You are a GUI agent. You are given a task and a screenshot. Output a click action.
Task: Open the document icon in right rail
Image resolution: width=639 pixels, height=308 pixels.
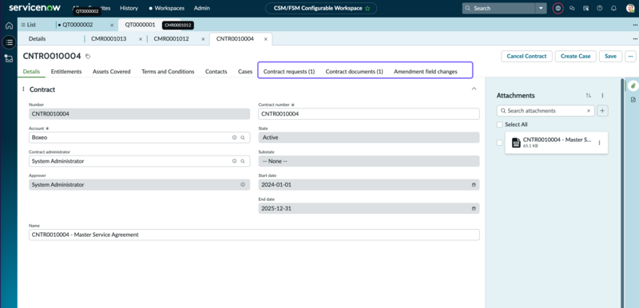[633, 100]
